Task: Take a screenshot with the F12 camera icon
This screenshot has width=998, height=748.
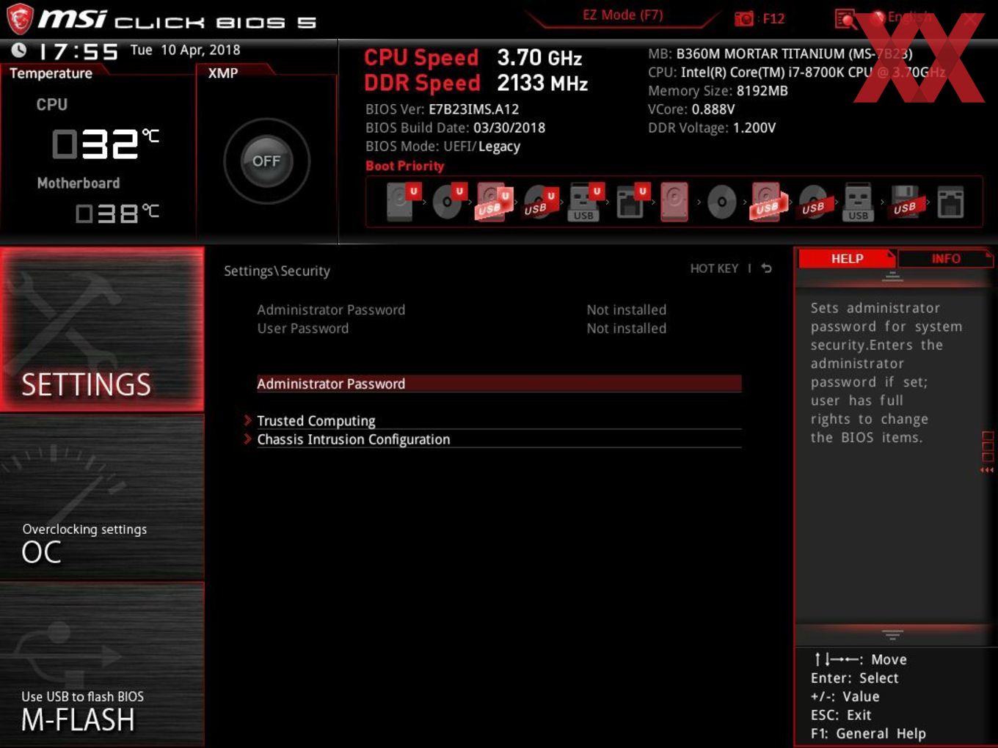Action: pyautogui.click(x=743, y=19)
